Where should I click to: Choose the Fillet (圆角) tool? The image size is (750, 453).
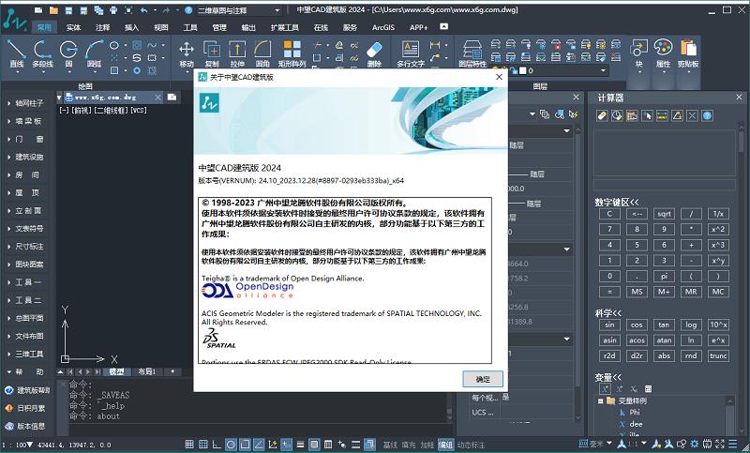(262, 53)
